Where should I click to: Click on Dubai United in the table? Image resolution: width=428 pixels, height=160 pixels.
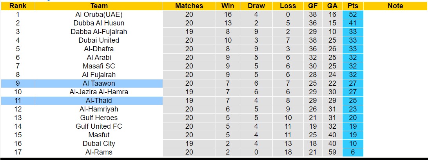click(x=99, y=40)
